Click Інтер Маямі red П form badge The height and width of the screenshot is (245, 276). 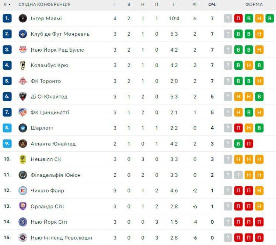click(x=238, y=18)
